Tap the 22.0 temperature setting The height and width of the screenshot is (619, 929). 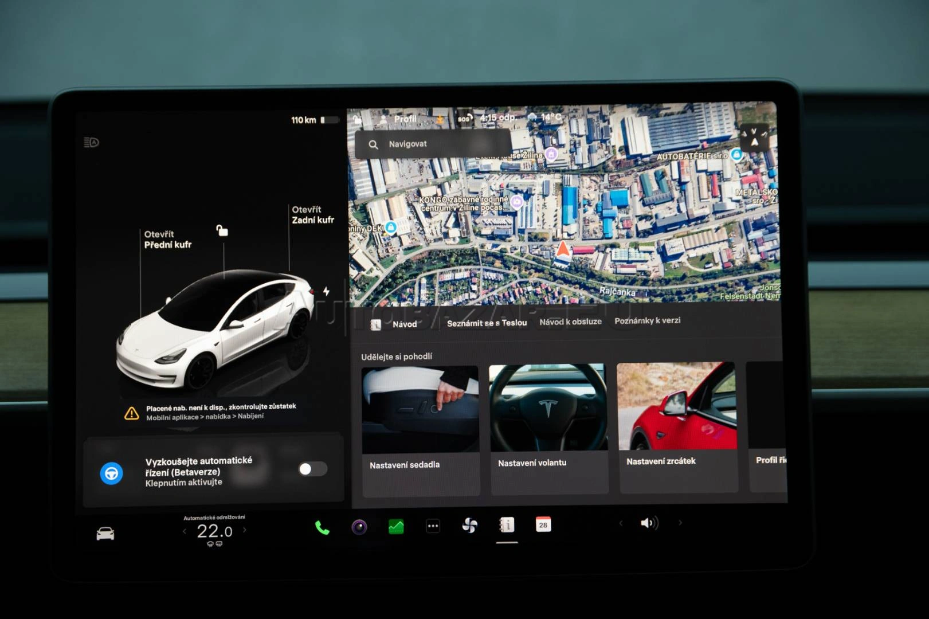click(214, 531)
